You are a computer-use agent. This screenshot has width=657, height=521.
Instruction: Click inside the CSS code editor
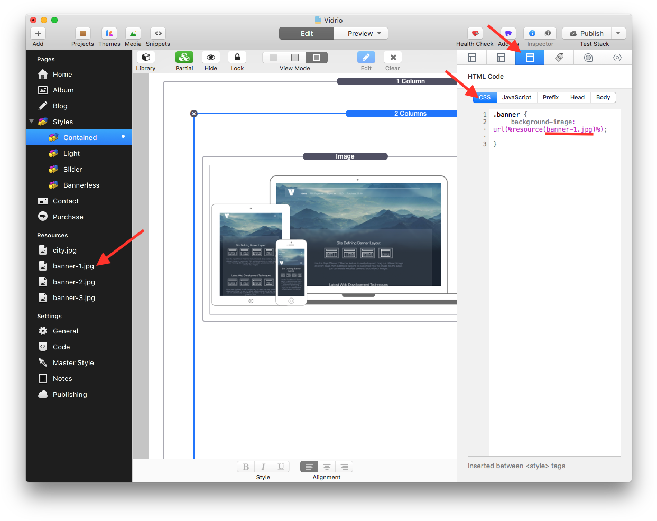coord(554,264)
